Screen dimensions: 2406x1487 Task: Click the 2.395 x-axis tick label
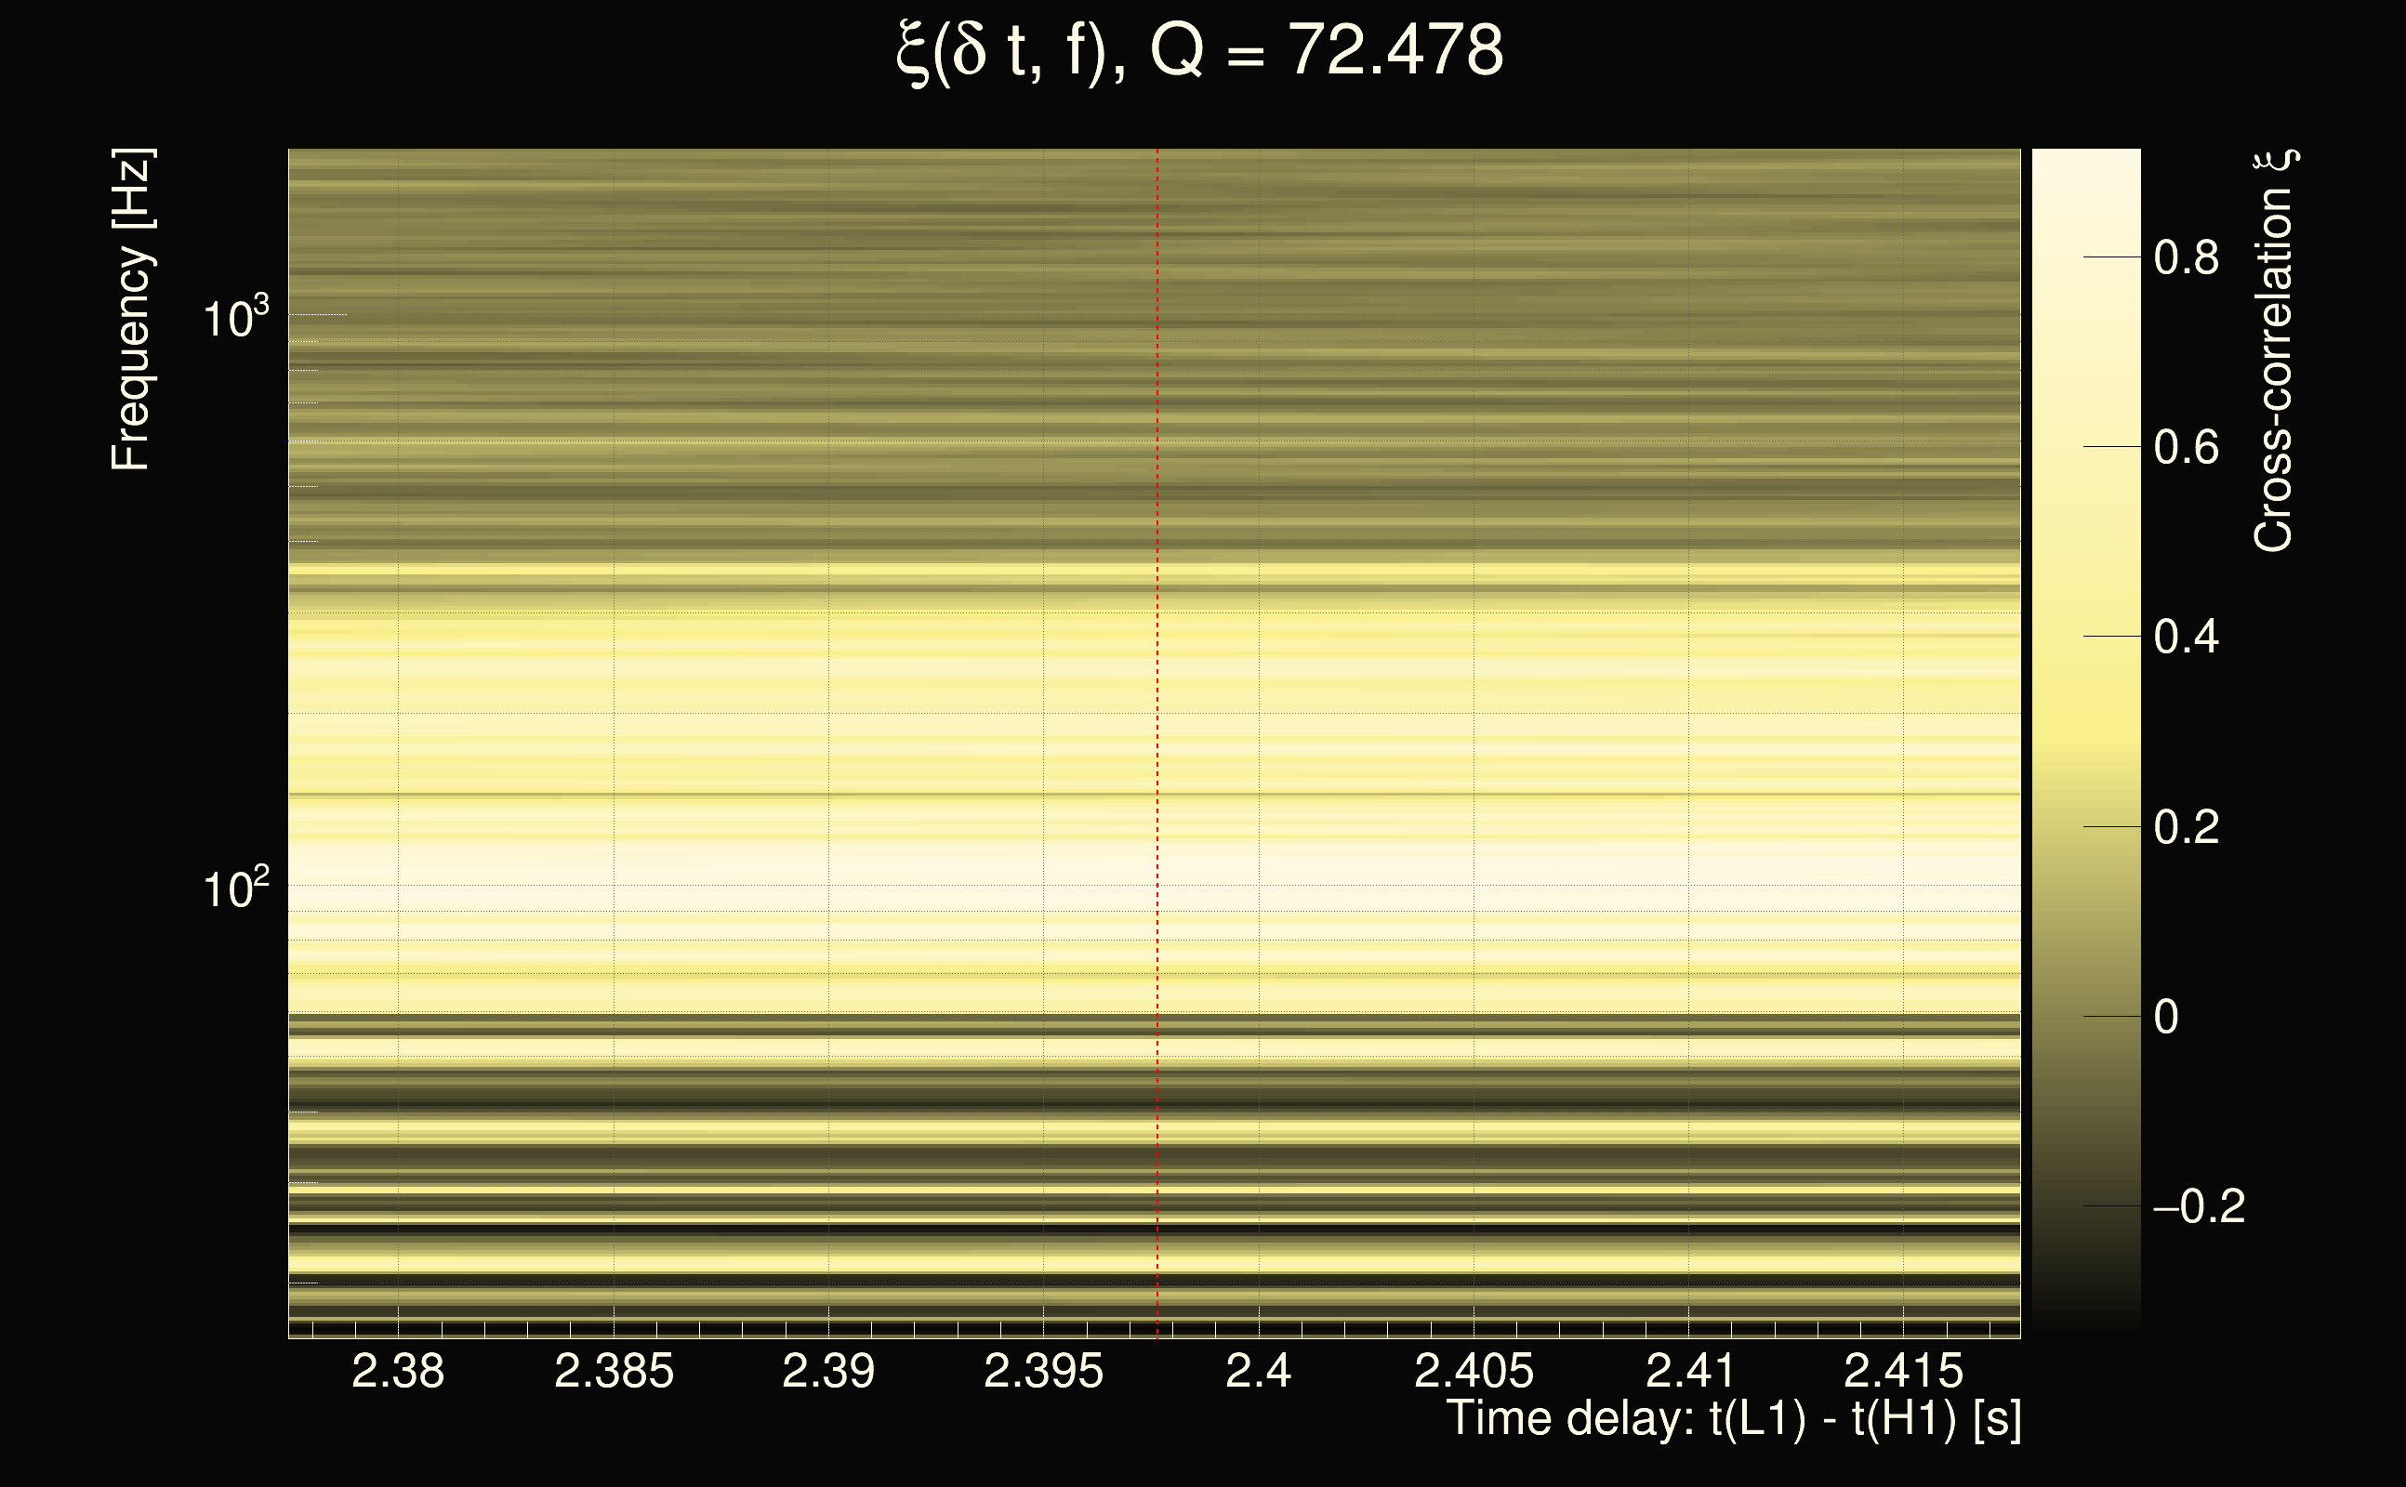[1044, 1371]
